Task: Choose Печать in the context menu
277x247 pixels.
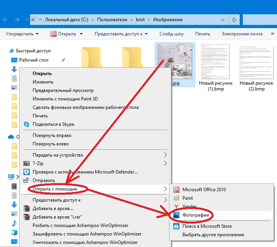Action: click(x=95, y=116)
